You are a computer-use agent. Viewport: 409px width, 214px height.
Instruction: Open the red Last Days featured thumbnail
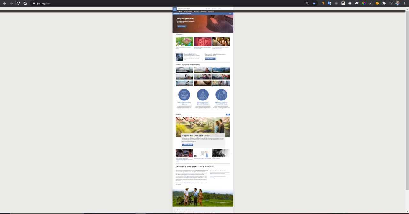point(203,42)
